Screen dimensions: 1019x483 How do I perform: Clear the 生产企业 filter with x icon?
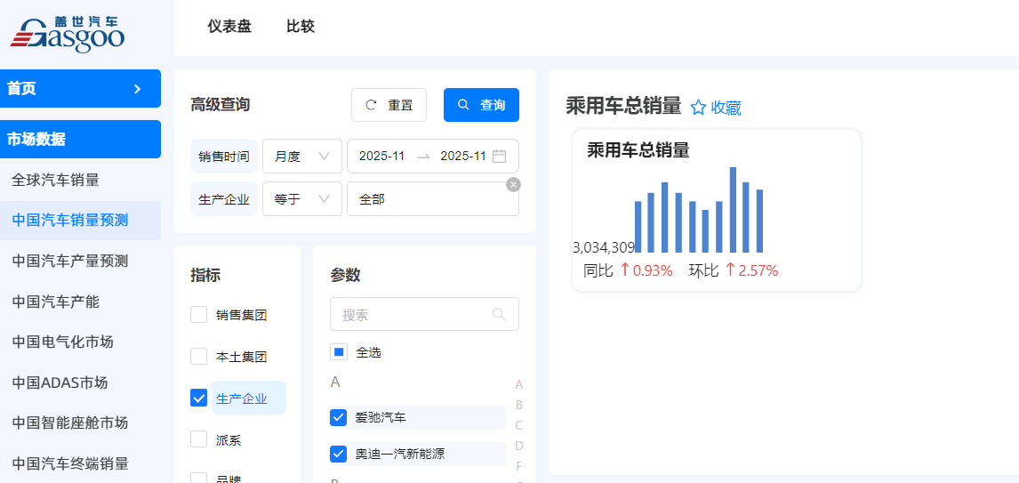point(513,184)
